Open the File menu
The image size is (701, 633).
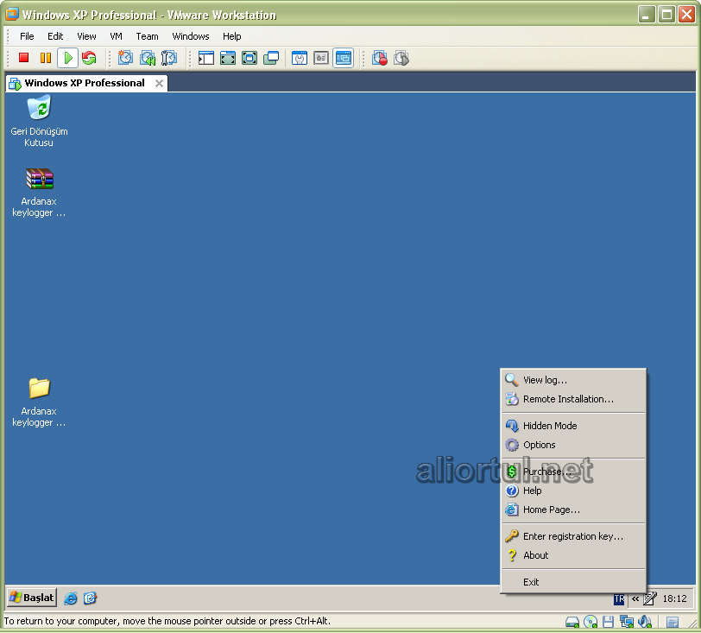click(x=27, y=36)
